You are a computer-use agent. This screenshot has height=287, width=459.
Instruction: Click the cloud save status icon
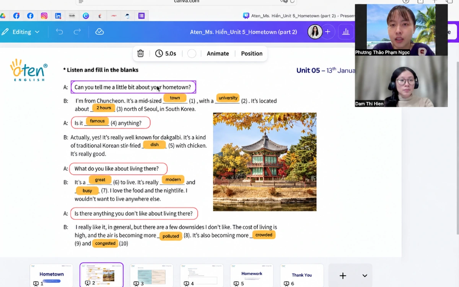click(x=99, y=32)
